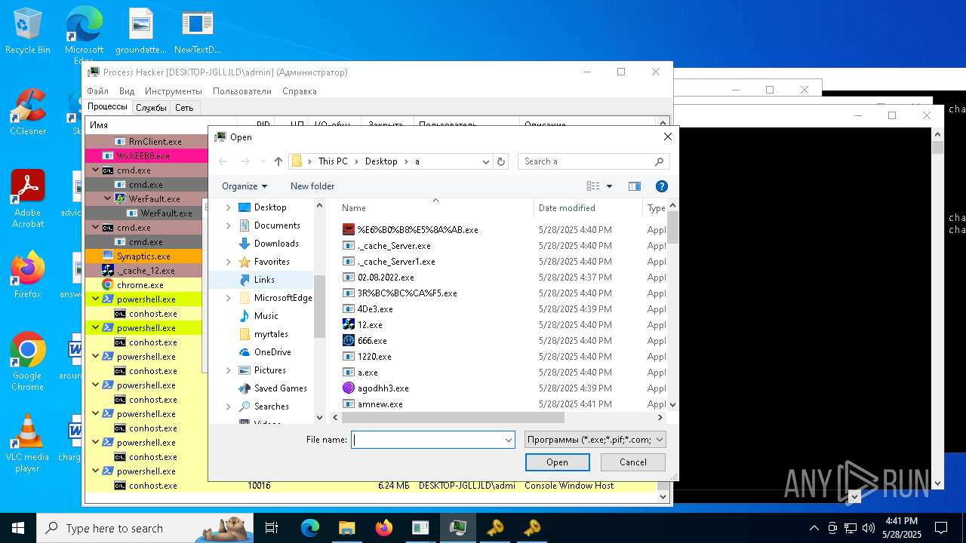Expand the MicrosoftEdge tree node
Viewport: 966px width, 543px height.
tap(229, 298)
